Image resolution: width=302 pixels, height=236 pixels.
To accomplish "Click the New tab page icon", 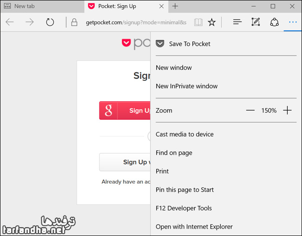I will (7, 6).
